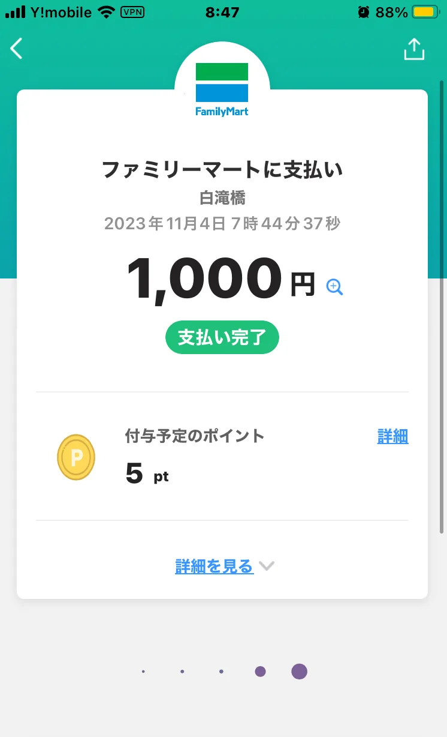Tap the gold P coin icon
Viewport: 447px width, 737px height.
click(76, 457)
